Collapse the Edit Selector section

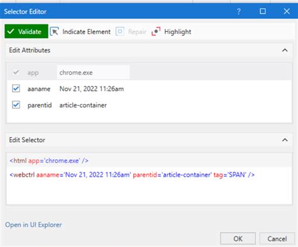pyautogui.click(x=285, y=140)
